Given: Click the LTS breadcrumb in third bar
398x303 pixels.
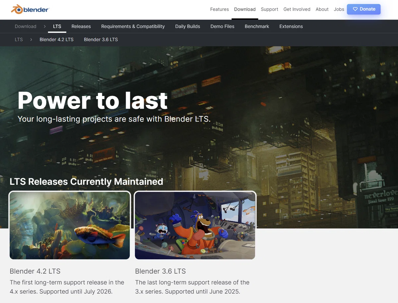Looking at the screenshot, I should click(19, 39).
